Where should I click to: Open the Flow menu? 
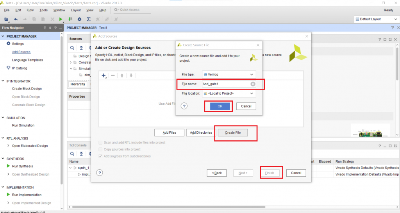tap(30, 10)
